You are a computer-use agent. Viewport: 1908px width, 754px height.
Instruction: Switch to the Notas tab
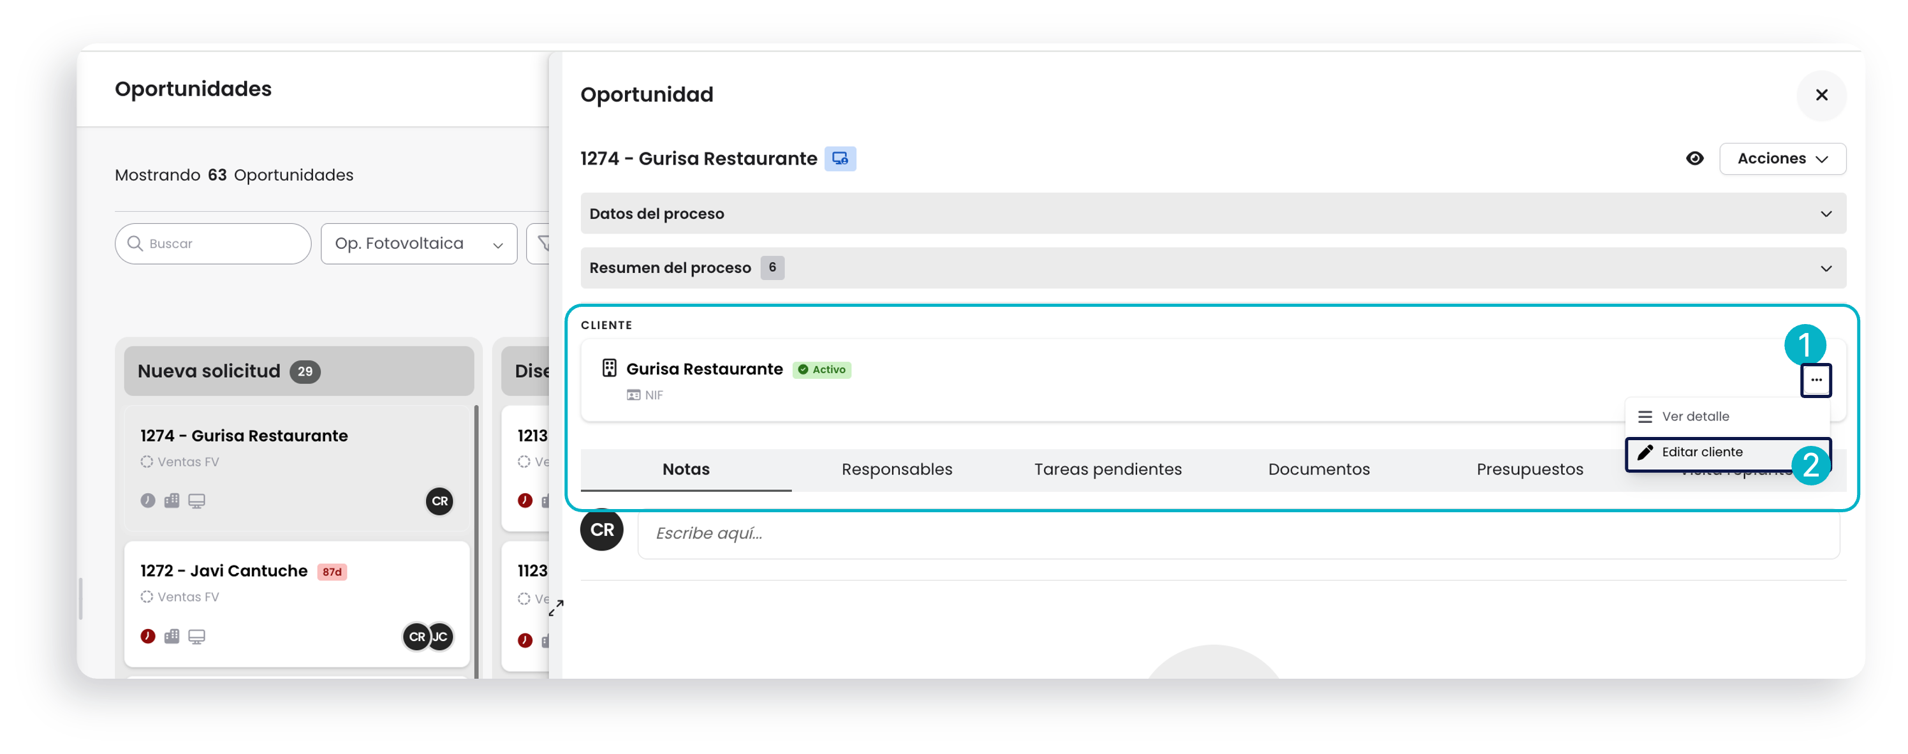[686, 469]
